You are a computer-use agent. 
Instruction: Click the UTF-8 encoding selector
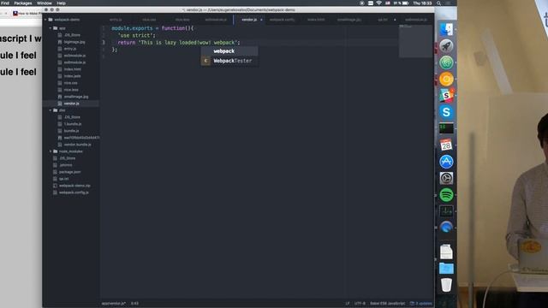click(360, 304)
